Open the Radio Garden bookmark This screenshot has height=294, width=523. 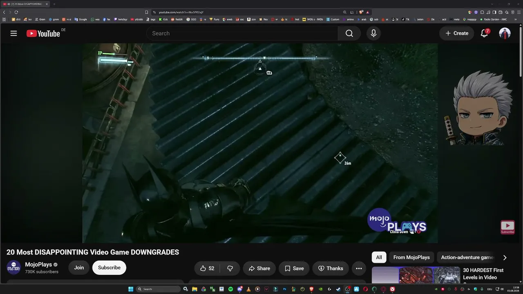click(x=493, y=19)
